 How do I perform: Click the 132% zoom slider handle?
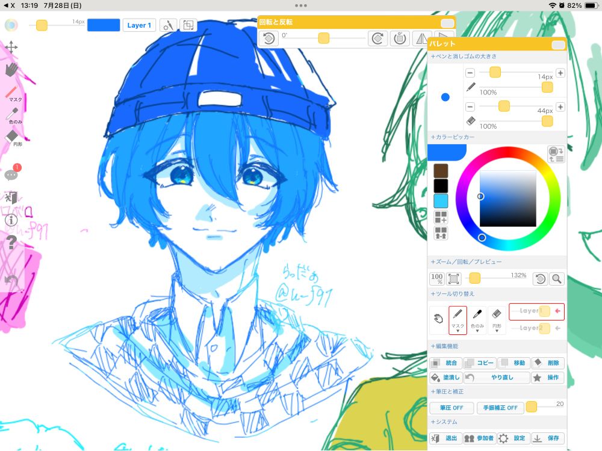tap(474, 278)
